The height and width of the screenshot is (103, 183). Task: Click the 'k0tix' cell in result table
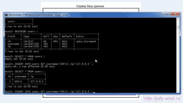tap(18, 82)
